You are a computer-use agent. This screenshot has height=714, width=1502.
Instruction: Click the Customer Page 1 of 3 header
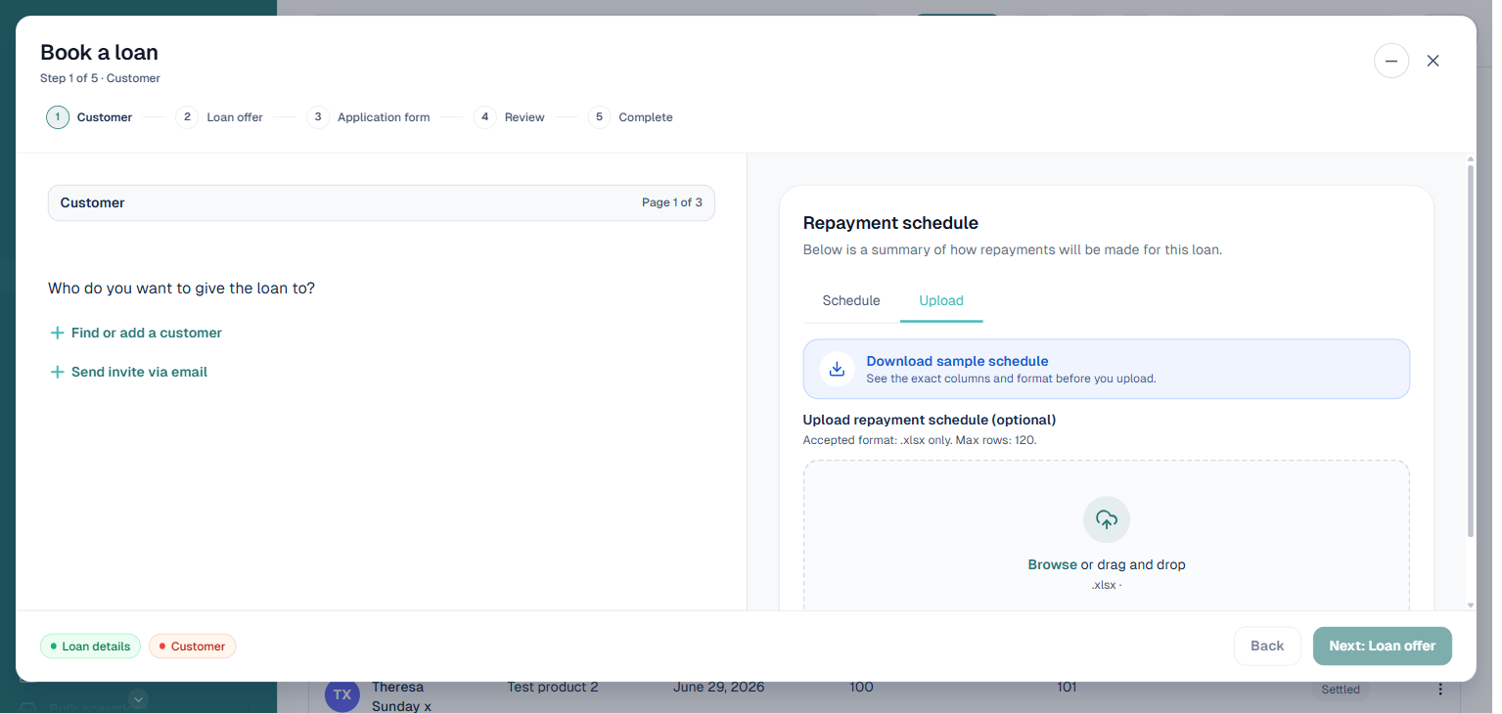point(381,202)
